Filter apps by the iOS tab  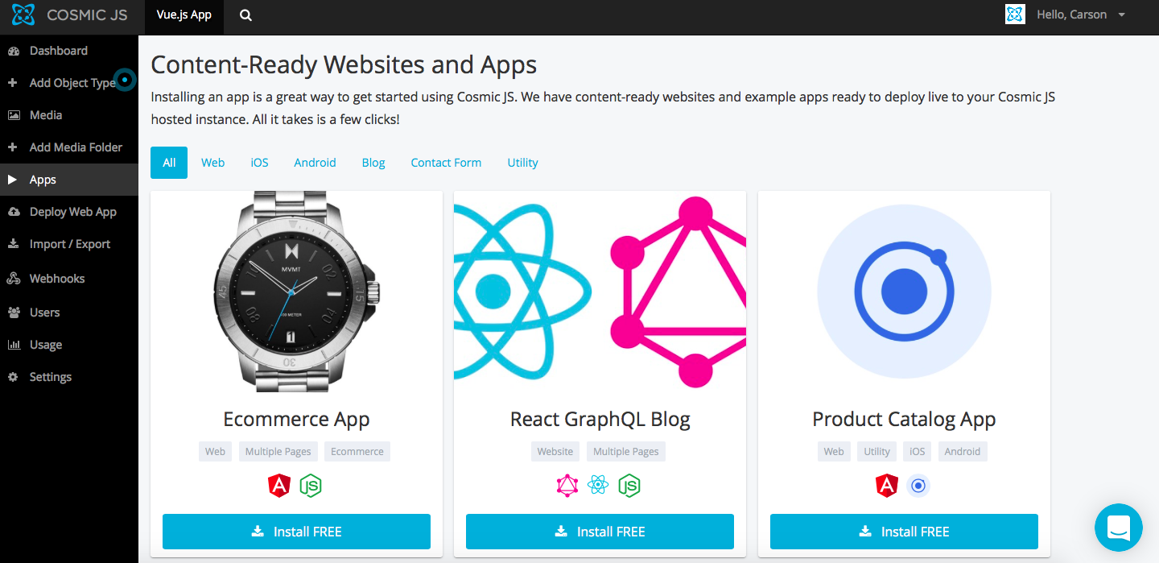[259, 163]
